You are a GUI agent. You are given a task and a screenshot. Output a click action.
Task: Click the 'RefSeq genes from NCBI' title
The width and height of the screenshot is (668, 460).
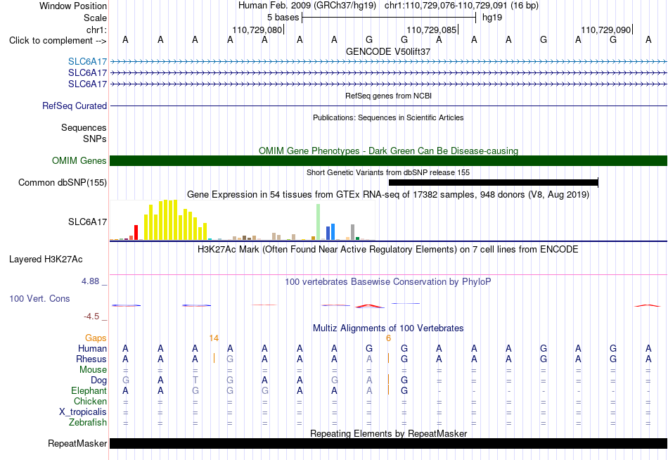[x=388, y=96]
